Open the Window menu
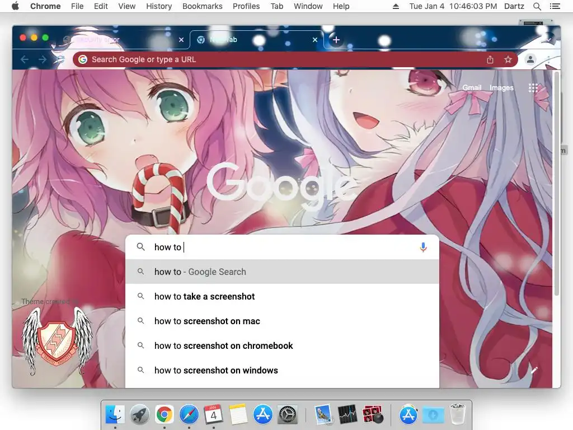Image resolution: width=573 pixels, height=430 pixels. pos(308,6)
